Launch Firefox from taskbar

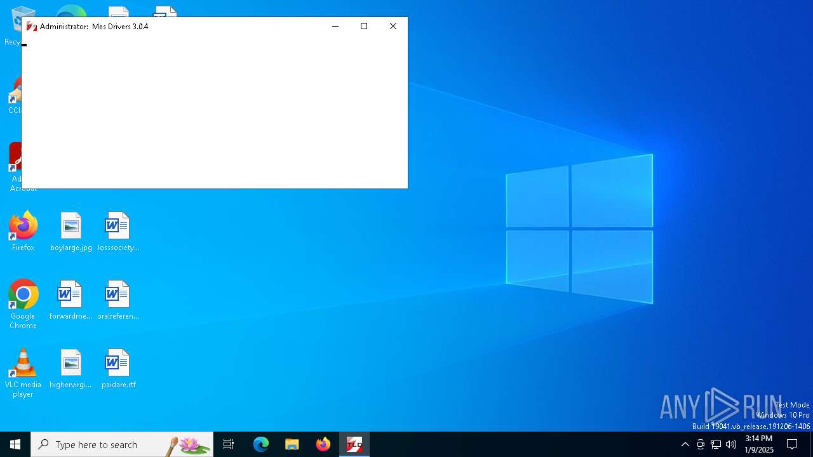click(323, 444)
